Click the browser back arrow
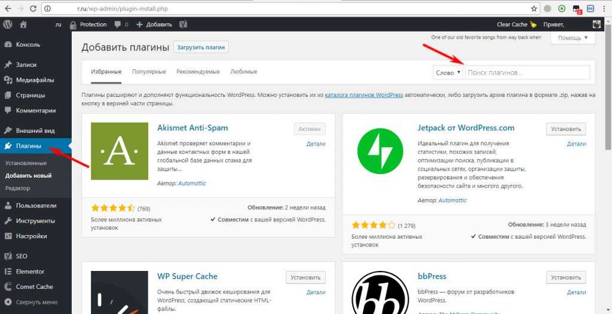This screenshot has height=314, width=612. tap(7, 8)
